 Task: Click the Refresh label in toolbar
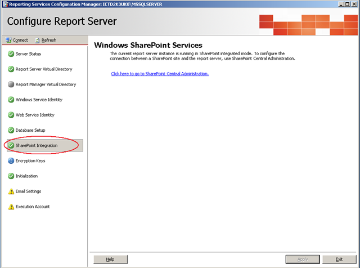[49, 40]
